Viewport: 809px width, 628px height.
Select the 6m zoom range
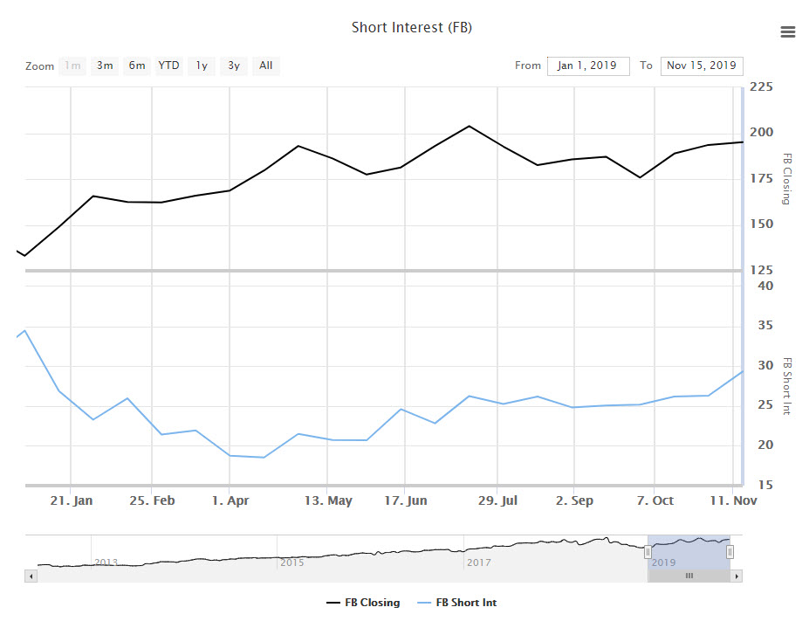pyautogui.click(x=137, y=66)
